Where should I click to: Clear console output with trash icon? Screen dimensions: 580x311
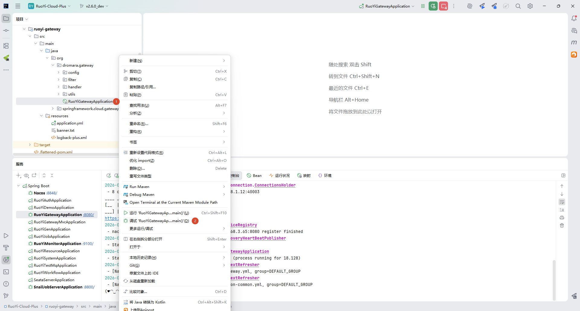click(x=562, y=225)
